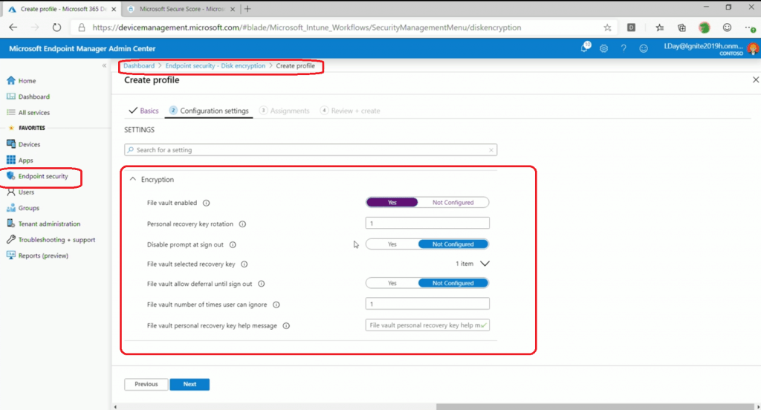Click Personal recovery key rotation input

point(427,223)
